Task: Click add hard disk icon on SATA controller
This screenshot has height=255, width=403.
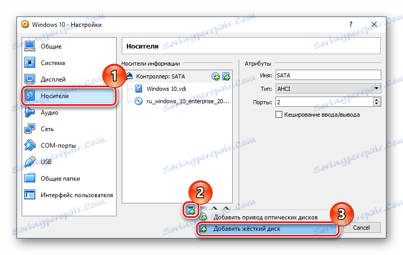Action: coord(226,76)
